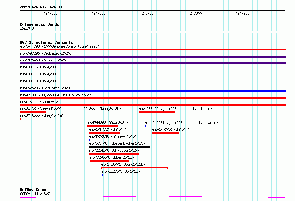
Task: Click the CCDC94|NM_018074 RefSeq gene label
Action: [36, 194]
